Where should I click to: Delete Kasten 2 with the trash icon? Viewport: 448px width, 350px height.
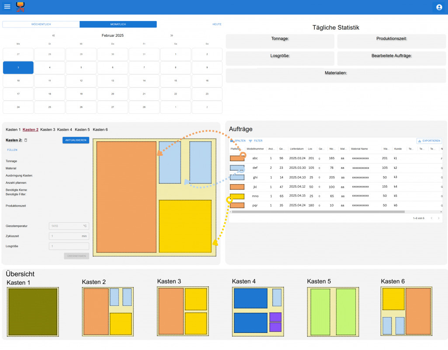tap(26, 140)
